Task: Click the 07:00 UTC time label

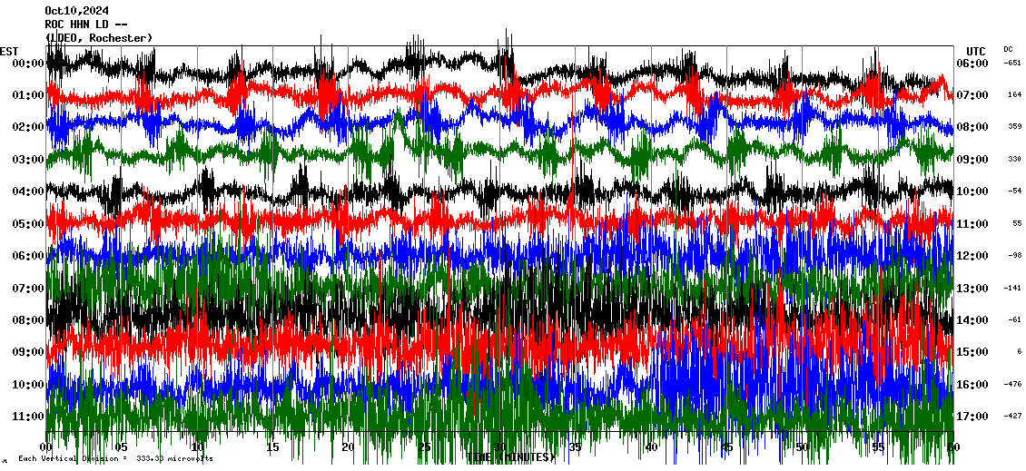Action: click(972, 95)
